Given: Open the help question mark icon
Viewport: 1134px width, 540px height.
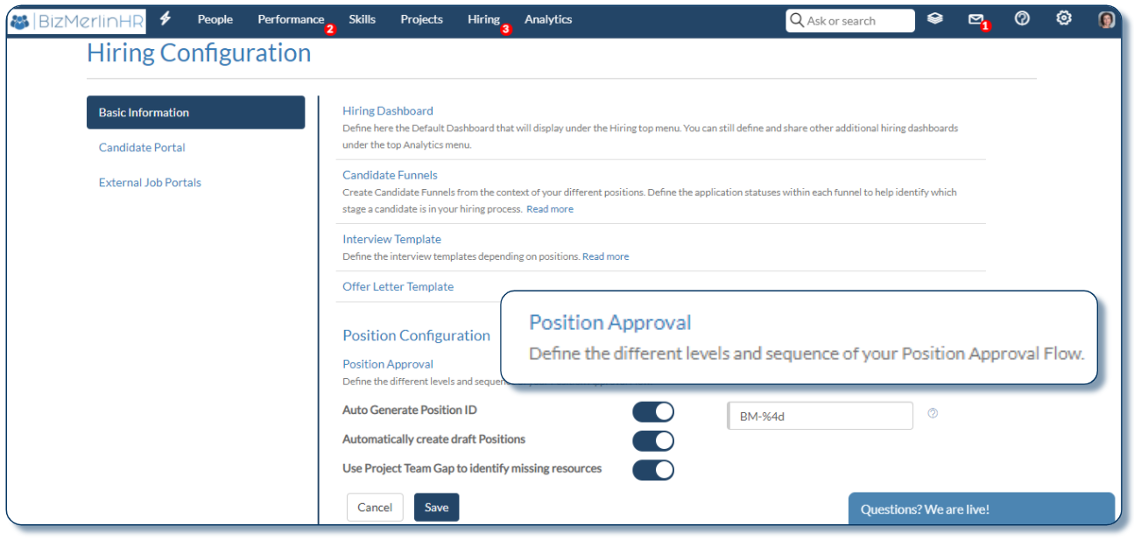Looking at the screenshot, I should 1022,18.
